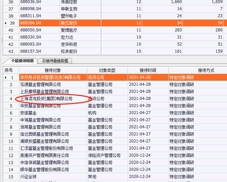Click the row 1 selection arrow indicator
The width and height of the screenshot is (227, 182).
pyautogui.click(x=6, y=77)
